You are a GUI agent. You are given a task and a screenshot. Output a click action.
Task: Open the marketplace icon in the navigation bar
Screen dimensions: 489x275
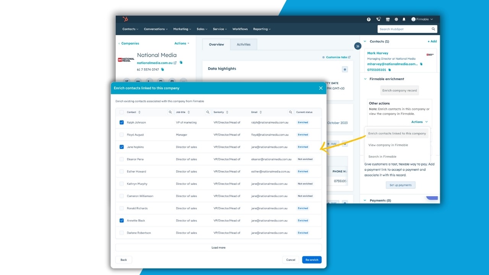coord(387,19)
